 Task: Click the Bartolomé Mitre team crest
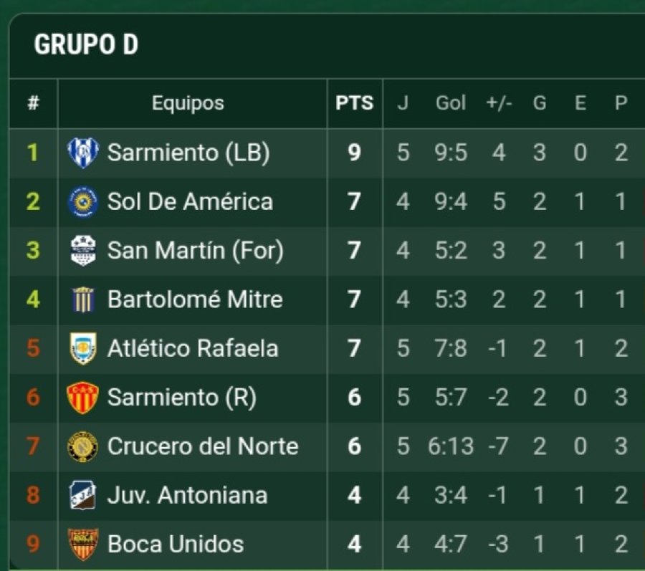coord(82,299)
